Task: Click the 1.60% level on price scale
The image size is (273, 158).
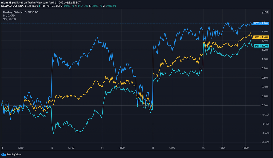Action: (x=265, y=32)
